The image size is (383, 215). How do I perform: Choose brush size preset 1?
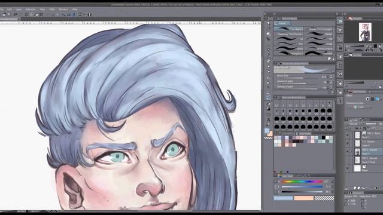tap(283, 105)
